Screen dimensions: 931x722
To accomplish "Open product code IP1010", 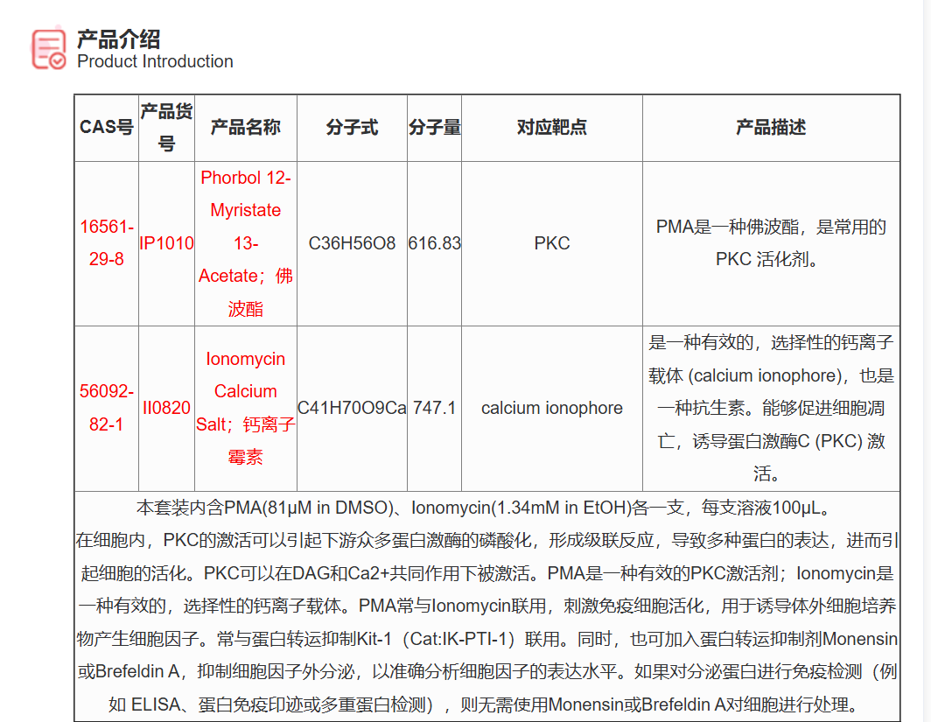I will (x=166, y=243).
